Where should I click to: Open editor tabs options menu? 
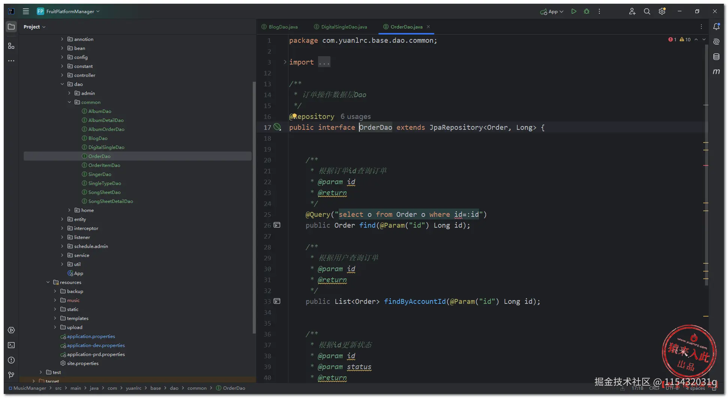(x=701, y=27)
